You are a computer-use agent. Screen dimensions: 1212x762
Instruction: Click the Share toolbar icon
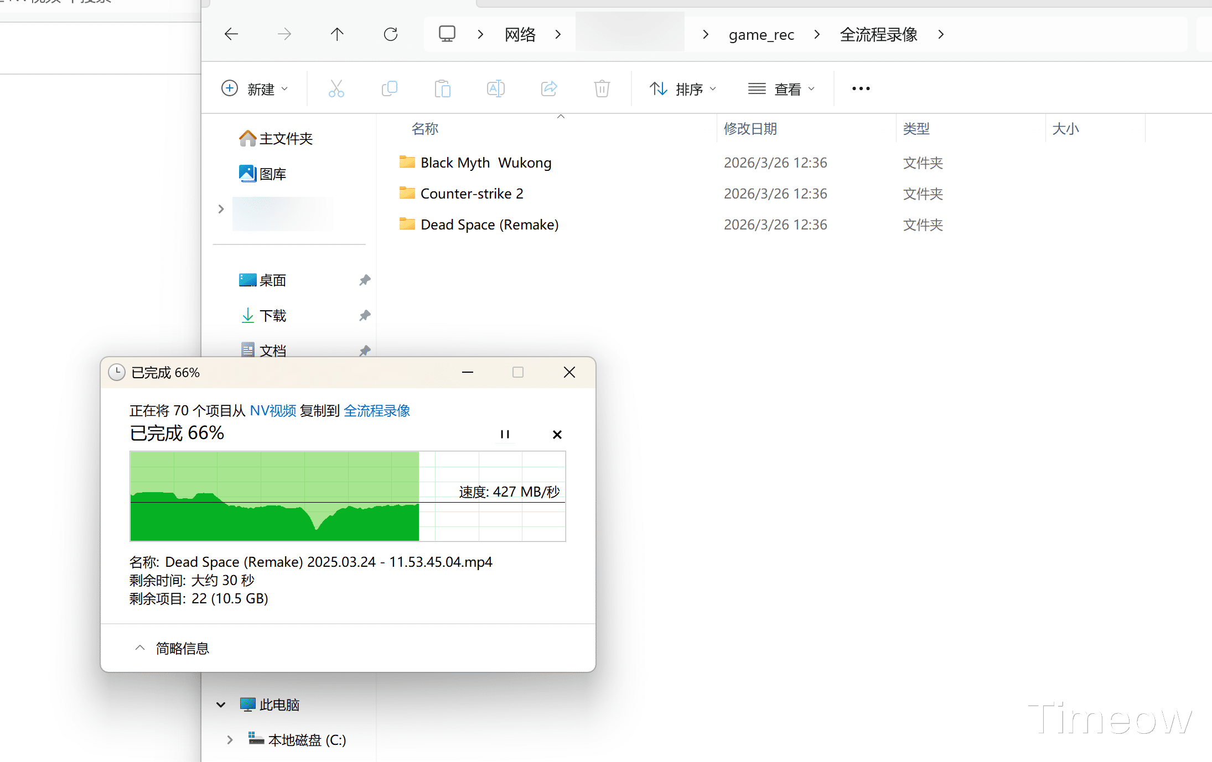click(548, 88)
